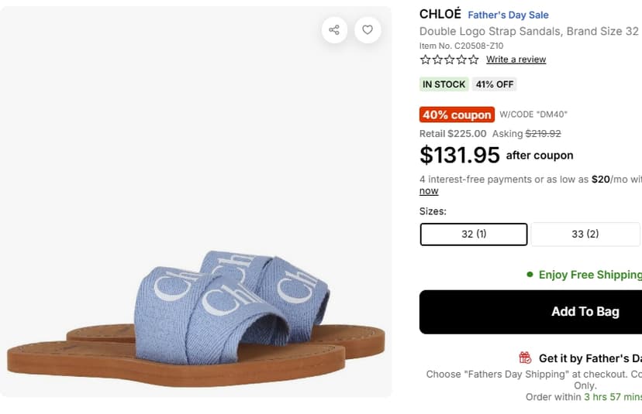This screenshot has width=642, height=414.
Task: Open the Father's Day Sale link
Action: 508,15
